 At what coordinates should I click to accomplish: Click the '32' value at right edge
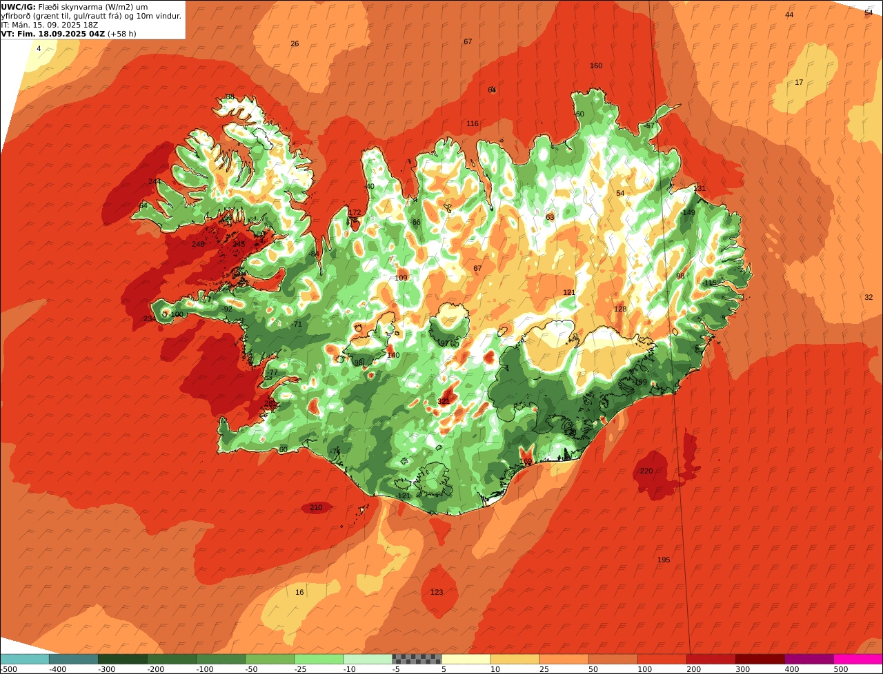click(x=869, y=298)
